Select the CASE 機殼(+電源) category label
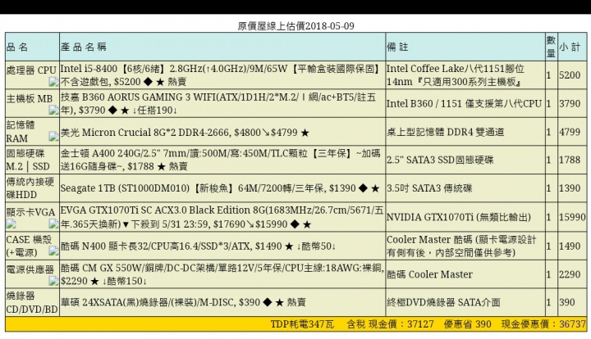 (29, 246)
